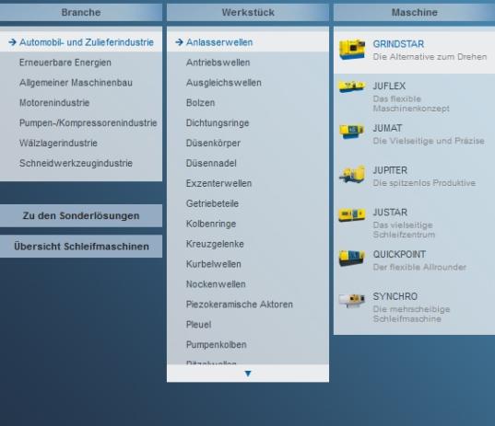The width and height of the screenshot is (495, 426).
Task: Select Düsennadel
Action: point(211,163)
